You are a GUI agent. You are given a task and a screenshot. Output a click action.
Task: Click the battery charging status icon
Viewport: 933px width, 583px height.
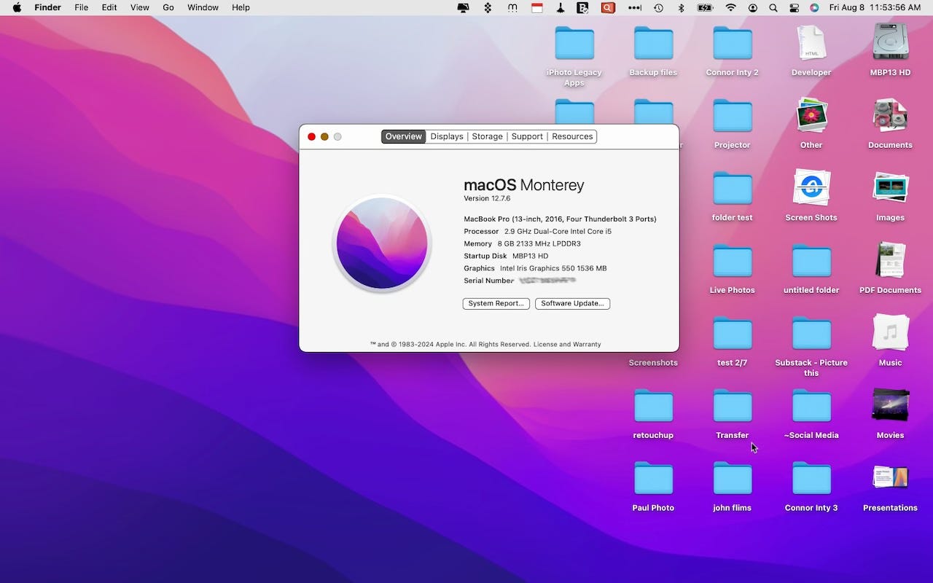click(705, 7)
